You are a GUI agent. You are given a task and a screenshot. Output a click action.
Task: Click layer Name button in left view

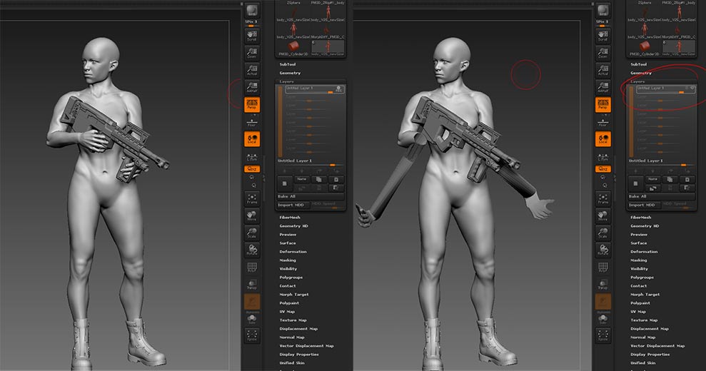302,179
